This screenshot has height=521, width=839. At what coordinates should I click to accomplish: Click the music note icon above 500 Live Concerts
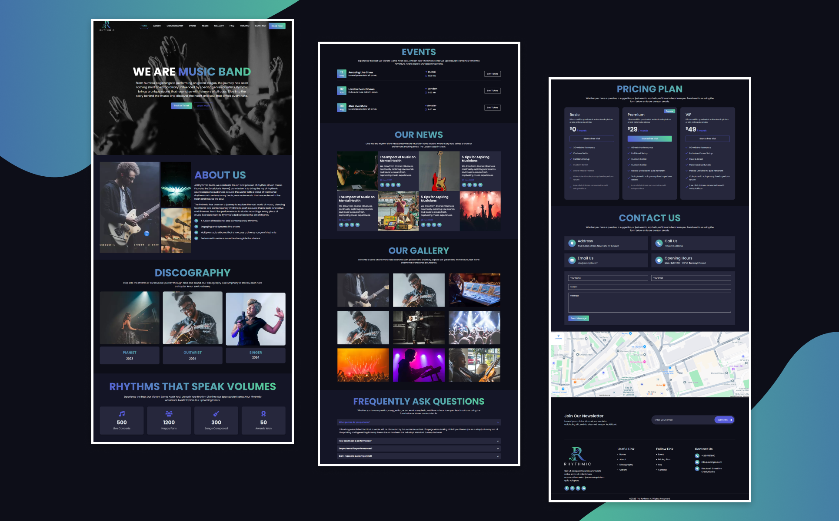tap(122, 414)
